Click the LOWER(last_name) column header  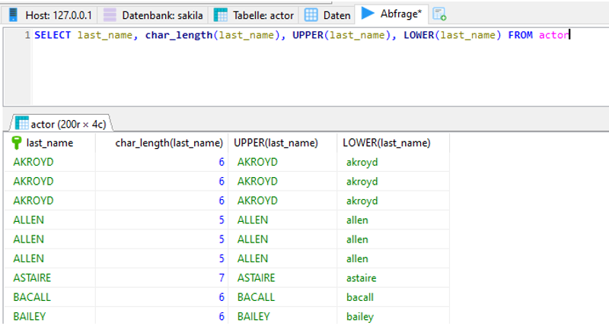(387, 143)
